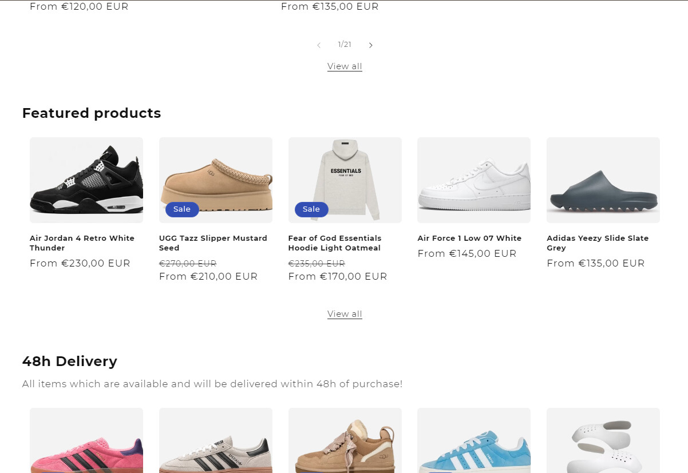Open the white shoe crease protector thumbnail
The image size is (688, 473).
click(603, 440)
